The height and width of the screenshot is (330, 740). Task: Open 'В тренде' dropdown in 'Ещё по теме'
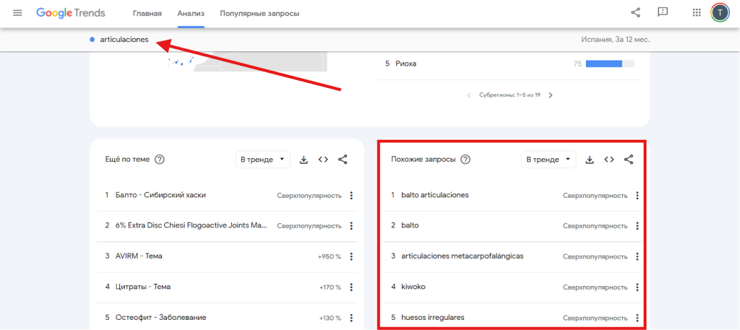point(263,160)
